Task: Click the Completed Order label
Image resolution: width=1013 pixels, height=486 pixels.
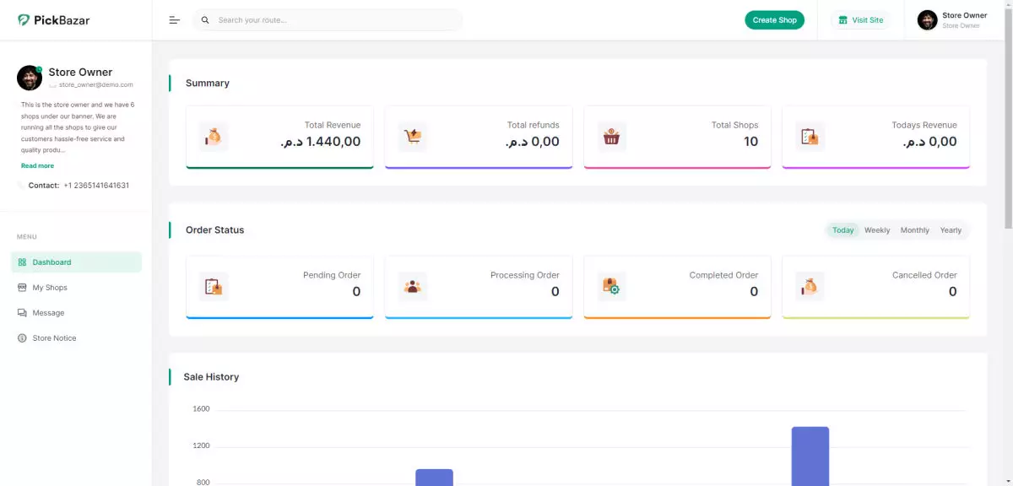Action: (723, 275)
